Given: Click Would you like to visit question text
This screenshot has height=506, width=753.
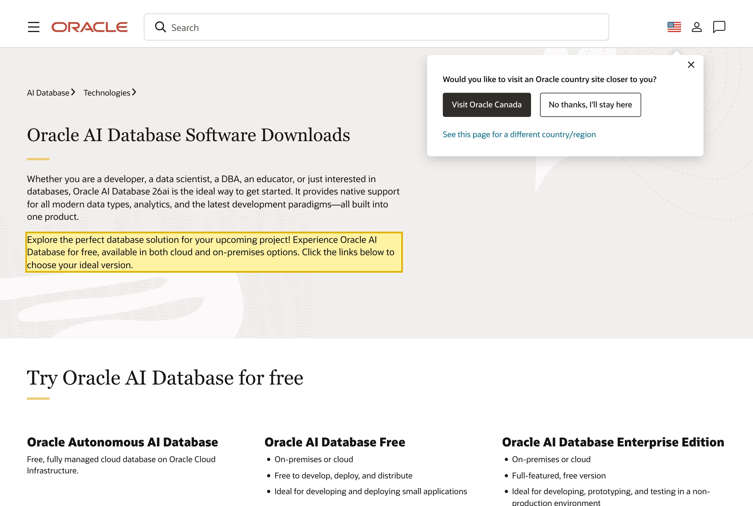Looking at the screenshot, I should click(x=550, y=79).
